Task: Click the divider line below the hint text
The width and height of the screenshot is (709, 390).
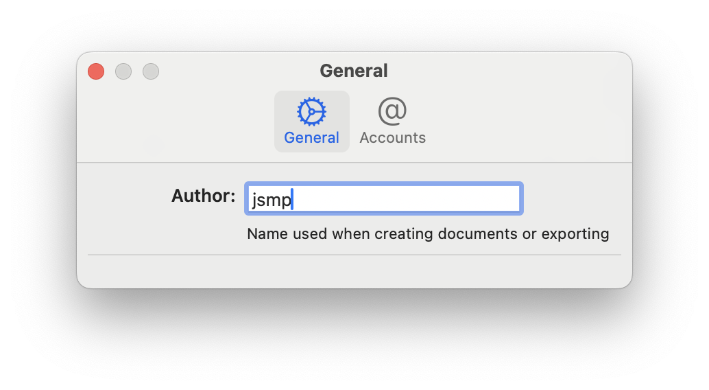Action: coord(354,255)
